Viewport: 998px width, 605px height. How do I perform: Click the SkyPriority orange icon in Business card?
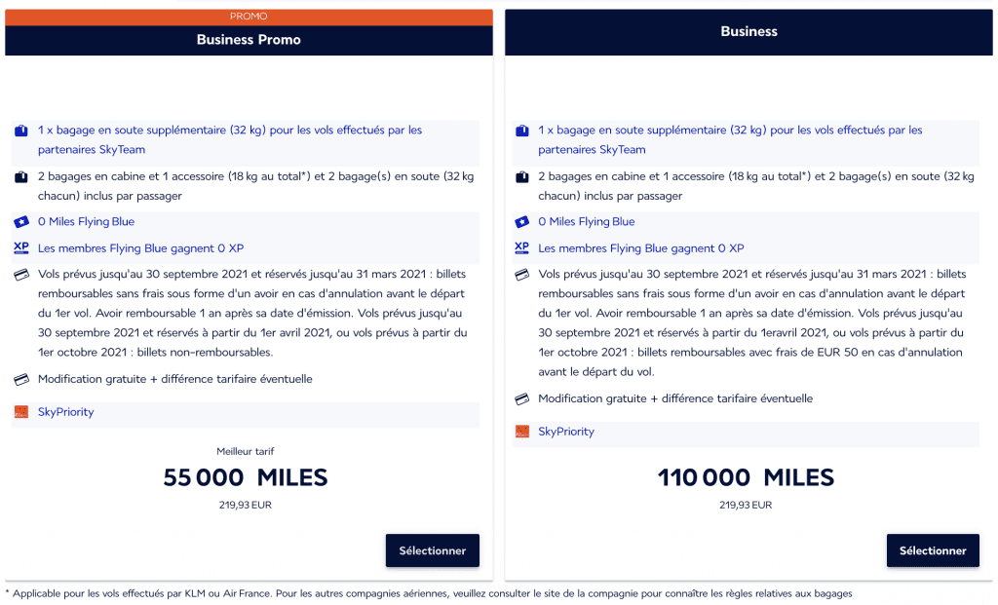click(x=522, y=432)
